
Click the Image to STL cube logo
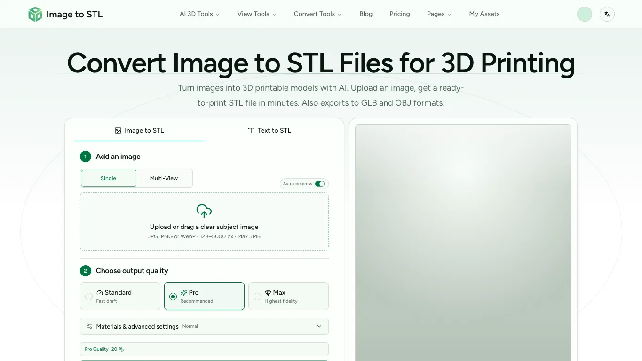tap(35, 14)
